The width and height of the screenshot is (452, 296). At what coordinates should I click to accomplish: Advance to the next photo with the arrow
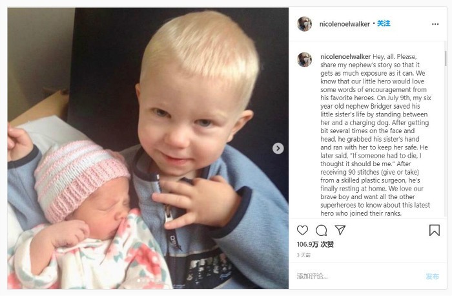click(x=278, y=148)
